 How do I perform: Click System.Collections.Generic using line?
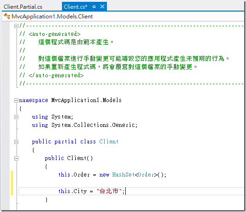point(84,125)
